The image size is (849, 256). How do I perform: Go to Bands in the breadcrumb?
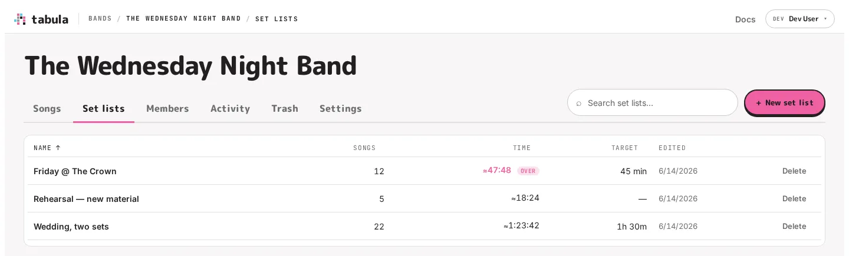coord(100,19)
